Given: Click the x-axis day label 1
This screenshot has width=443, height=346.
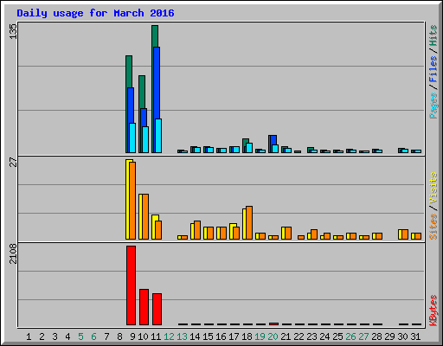Looking at the screenshot, I should [29, 336].
